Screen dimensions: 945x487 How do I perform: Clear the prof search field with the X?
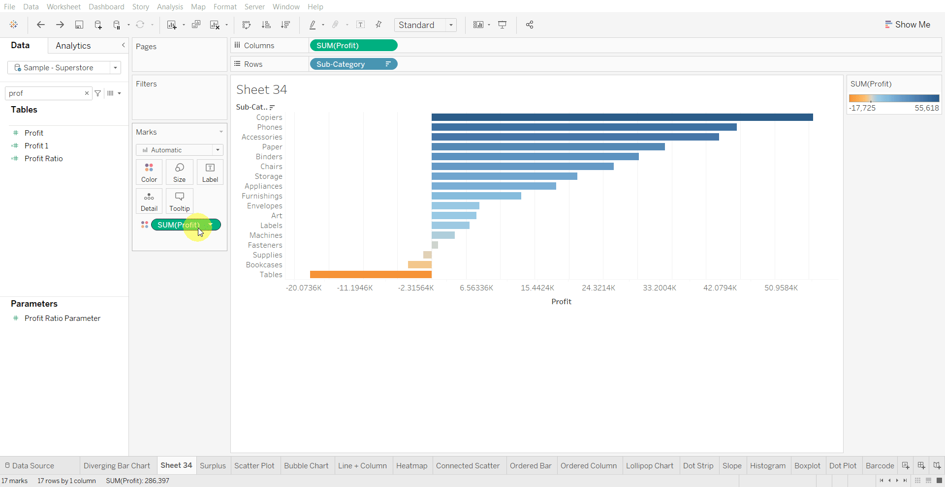coord(87,93)
